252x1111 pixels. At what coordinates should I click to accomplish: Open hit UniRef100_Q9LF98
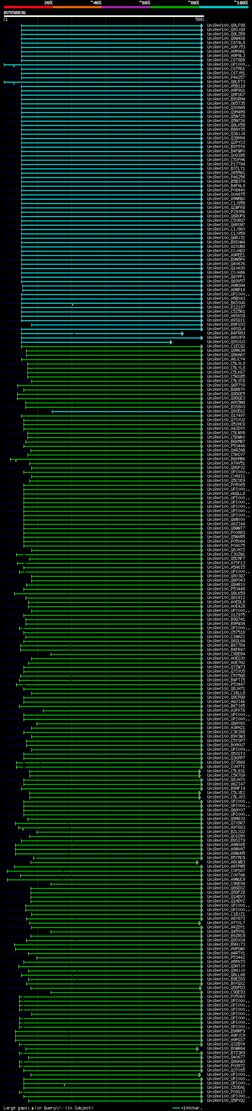(x=226, y=26)
